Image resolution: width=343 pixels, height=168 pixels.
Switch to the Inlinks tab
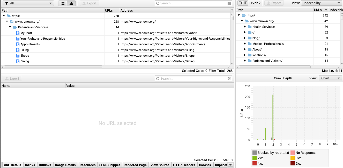point(30,165)
